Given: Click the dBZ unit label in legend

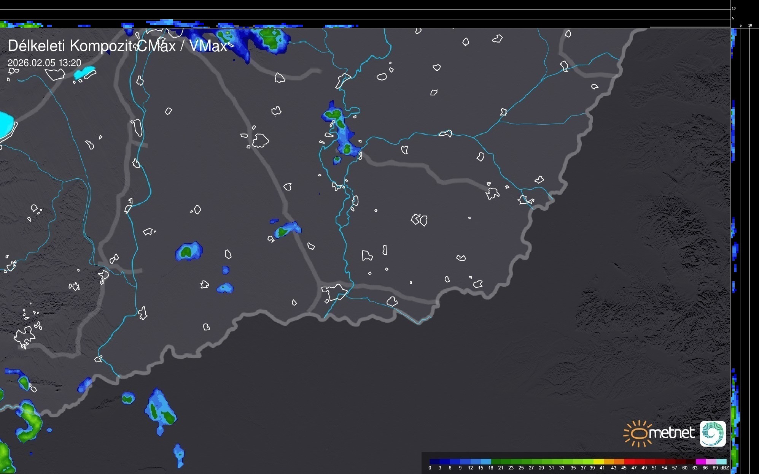Looking at the screenshot, I should pyautogui.click(x=724, y=468).
